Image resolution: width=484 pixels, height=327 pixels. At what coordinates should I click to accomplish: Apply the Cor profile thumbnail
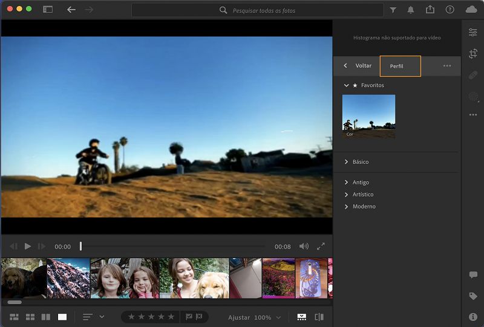(x=368, y=116)
